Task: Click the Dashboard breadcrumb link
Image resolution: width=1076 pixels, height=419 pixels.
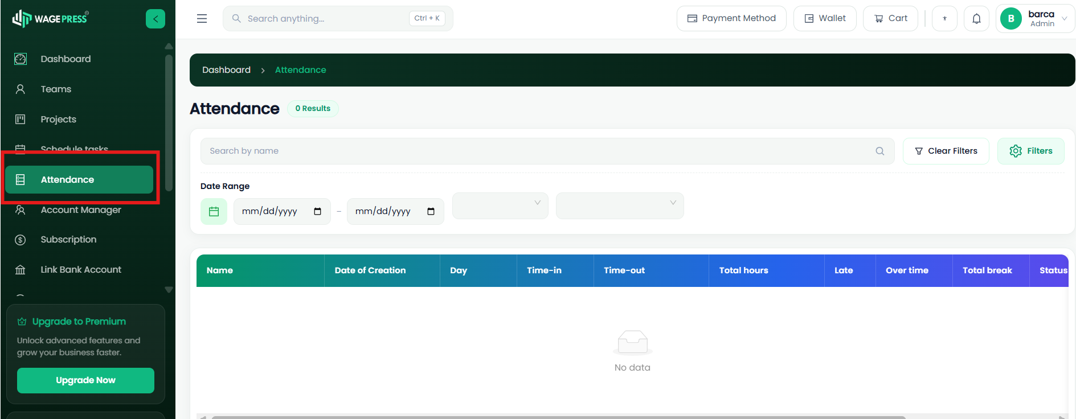Action: 226,70
